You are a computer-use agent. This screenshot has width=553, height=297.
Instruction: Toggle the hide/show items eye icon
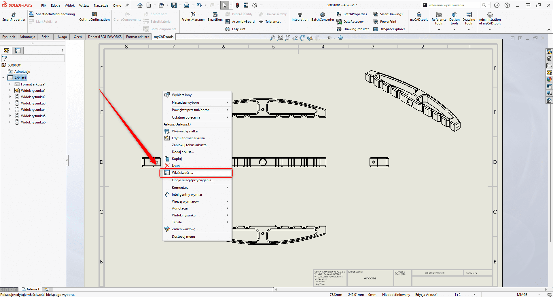pos(329,38)
